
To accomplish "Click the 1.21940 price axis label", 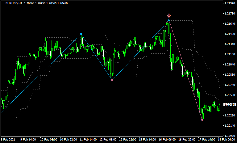I will pos(230,3).
